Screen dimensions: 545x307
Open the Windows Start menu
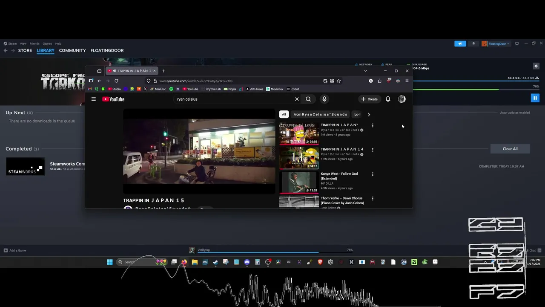(x=110, y=262)
